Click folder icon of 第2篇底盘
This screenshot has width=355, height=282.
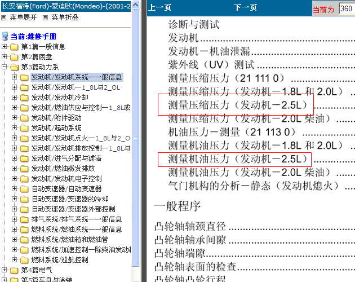pos(14,57)
